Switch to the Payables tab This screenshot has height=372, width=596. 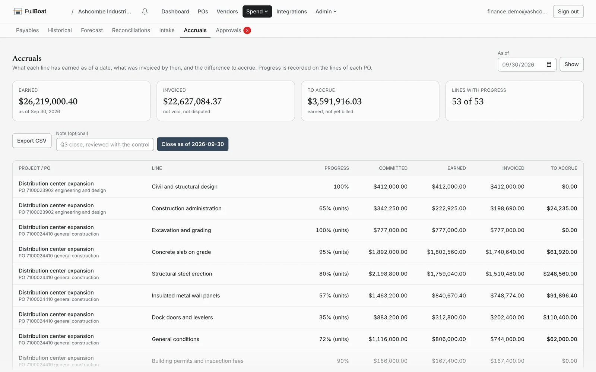tap(27, 30)
